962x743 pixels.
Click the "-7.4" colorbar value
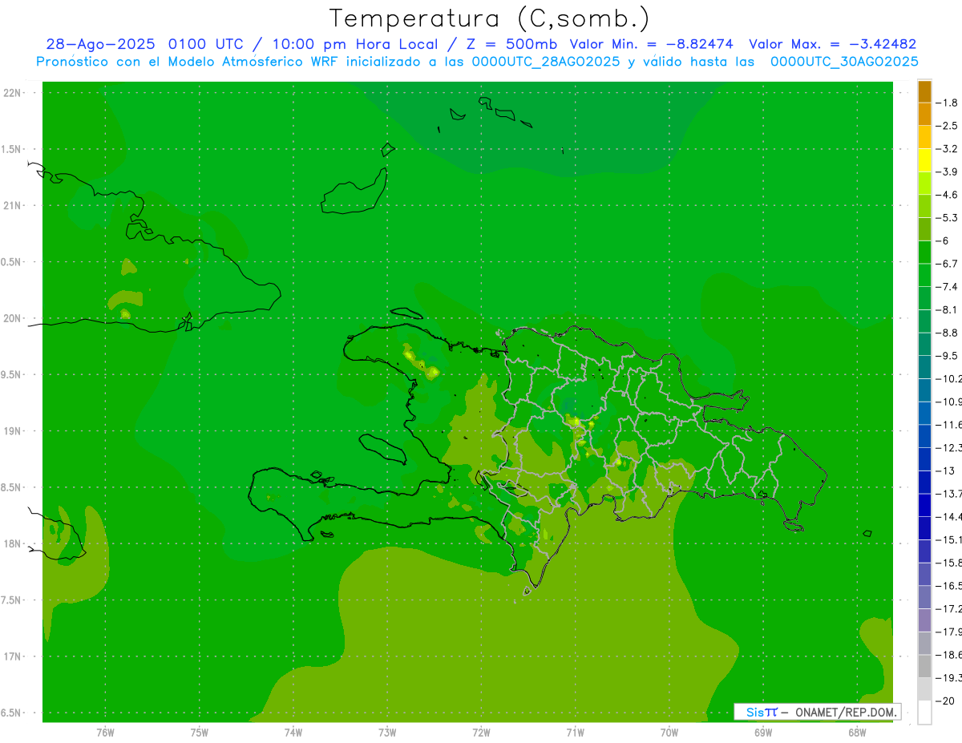tap(948, 286)
